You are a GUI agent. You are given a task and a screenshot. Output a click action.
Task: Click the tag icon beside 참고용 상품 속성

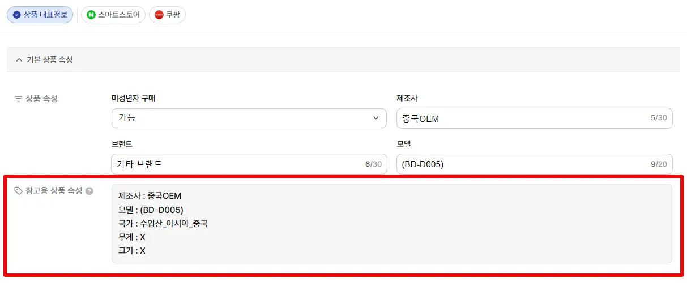tap(18, 191)
